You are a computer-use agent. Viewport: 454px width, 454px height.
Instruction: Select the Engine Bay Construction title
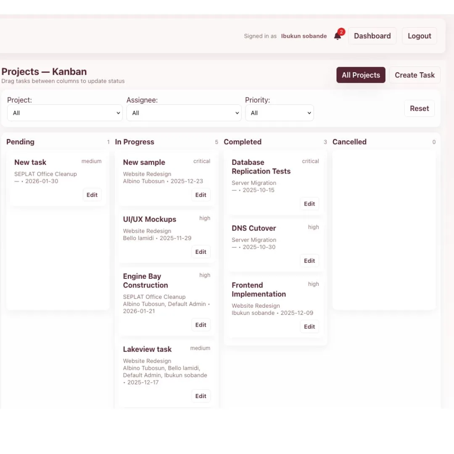145,280
